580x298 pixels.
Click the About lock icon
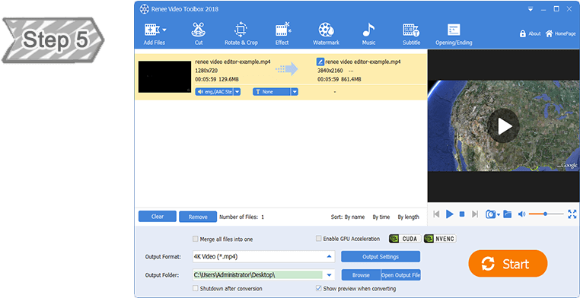pyautogui.click(x=523, y=33)
